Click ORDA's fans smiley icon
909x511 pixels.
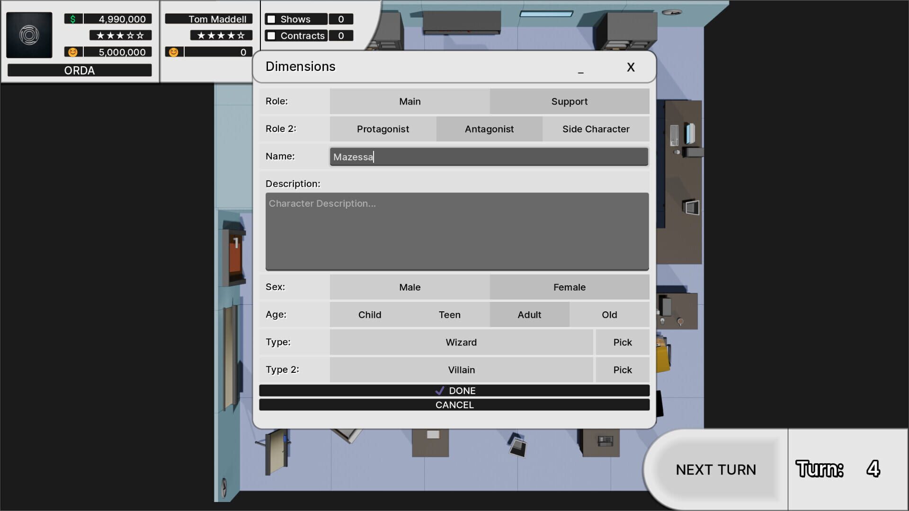point(72,52)
